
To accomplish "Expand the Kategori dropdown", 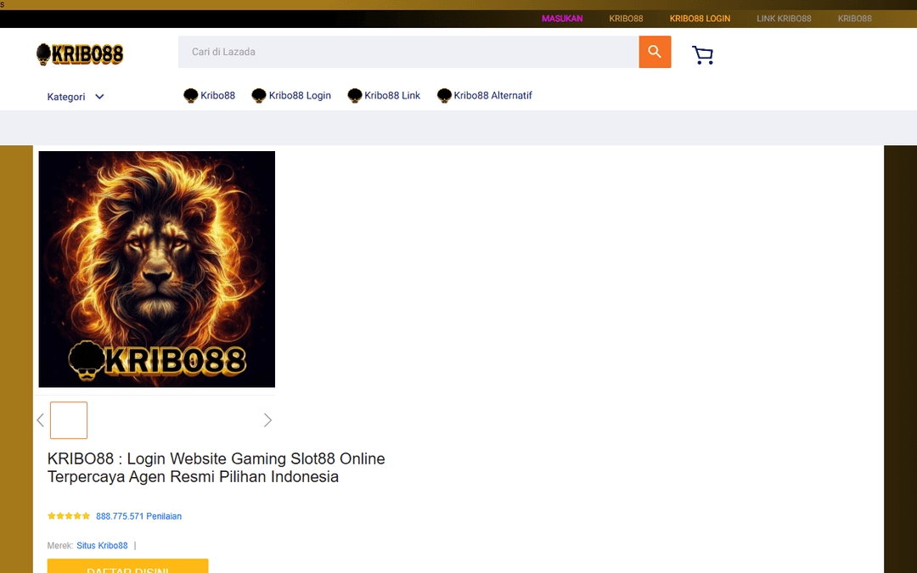I will coord(76,97).
